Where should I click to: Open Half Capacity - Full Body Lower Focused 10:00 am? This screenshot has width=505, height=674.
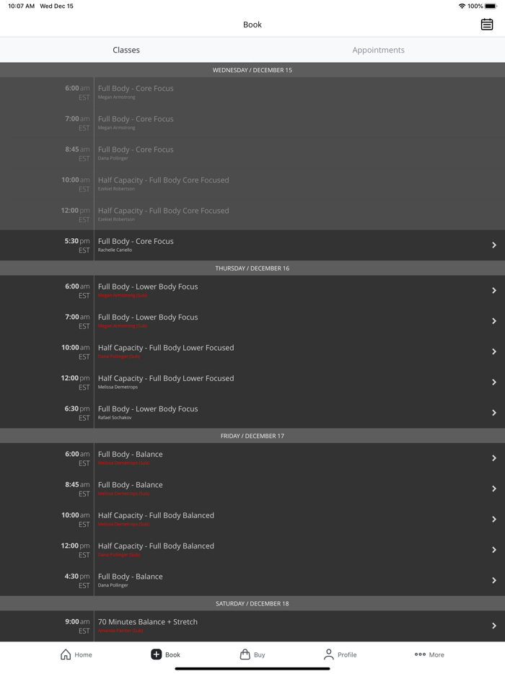point(166,348)
